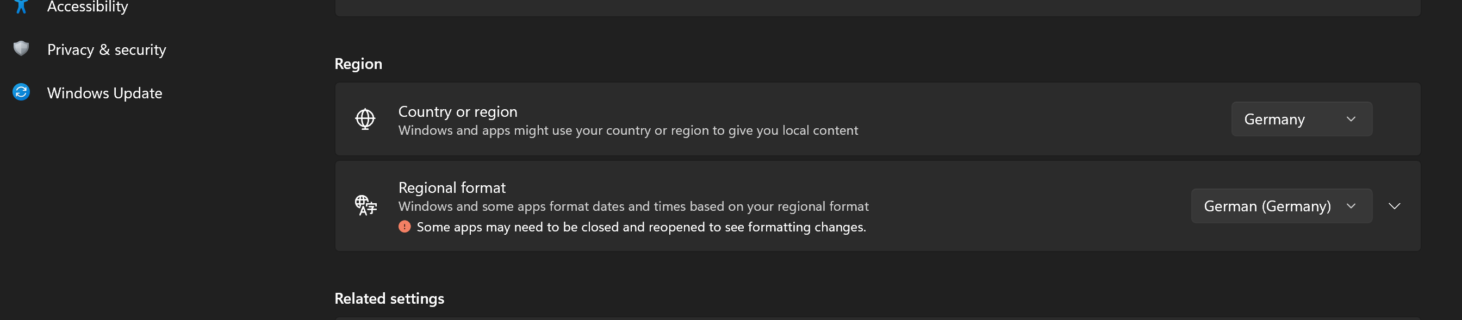Open the Country or region dropdown showing Germany

click(x=1301, y=119)
